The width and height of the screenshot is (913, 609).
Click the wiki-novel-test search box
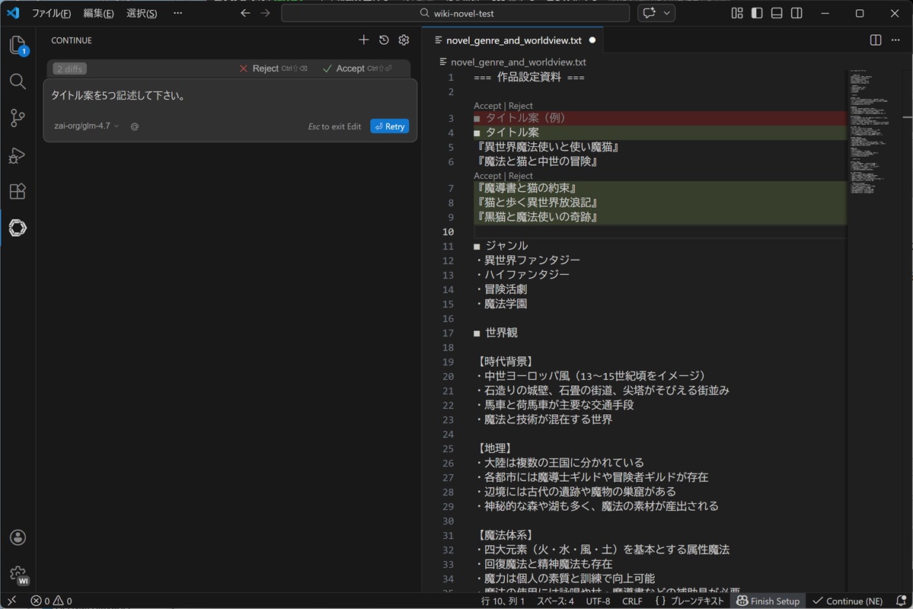(455, 14)
